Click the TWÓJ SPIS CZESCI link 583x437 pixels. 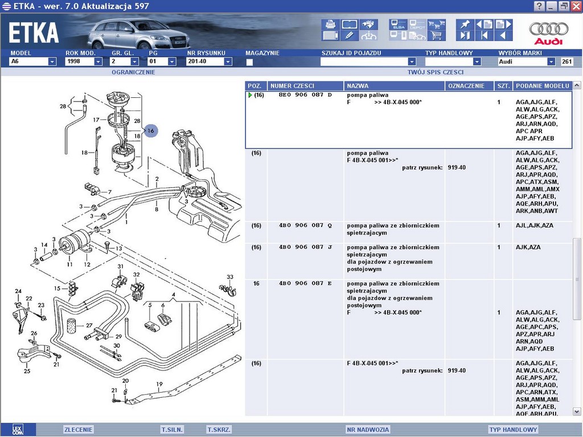pos(436,72)
